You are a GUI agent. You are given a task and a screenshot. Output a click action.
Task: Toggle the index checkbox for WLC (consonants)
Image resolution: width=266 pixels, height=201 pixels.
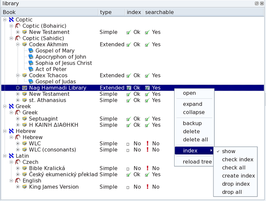coord(128,150)
